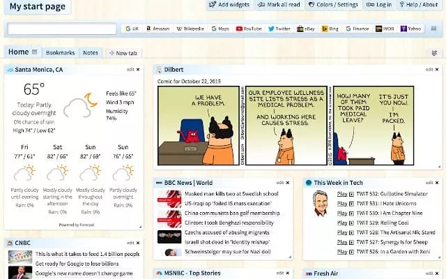The image size is (446, 279).
Task: Switch to the Bookmarks tab
Action: click(x=60, y=53)
